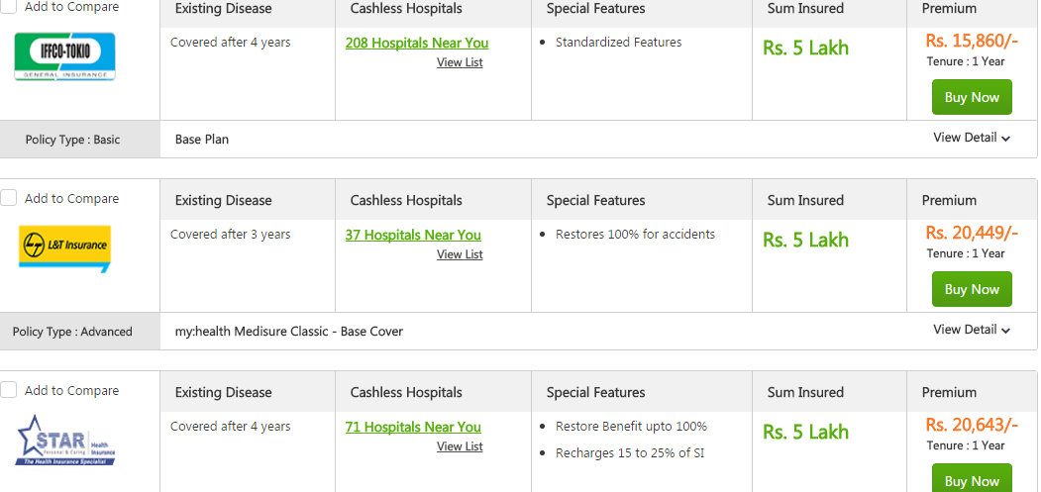This screenshot has width=1041, height=492.
Task: Open the 37 Hospitals Near You link
Action: (413, 235)
